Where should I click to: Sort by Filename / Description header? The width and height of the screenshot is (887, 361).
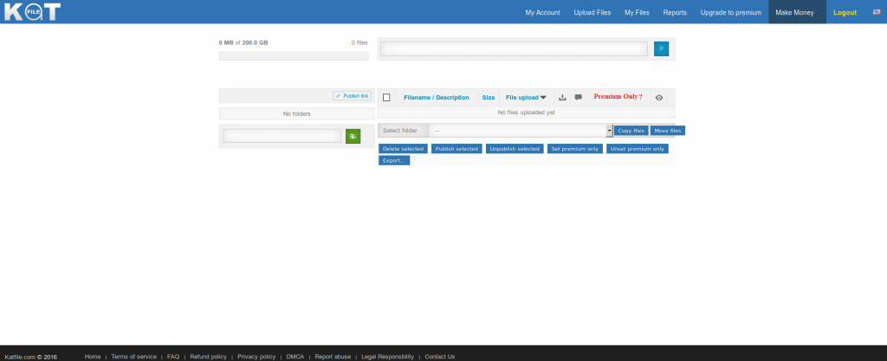(x=437, y=98)
